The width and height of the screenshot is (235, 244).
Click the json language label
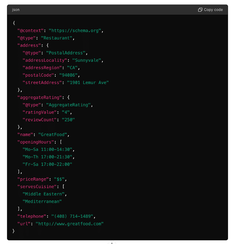(x=16, y=9)
